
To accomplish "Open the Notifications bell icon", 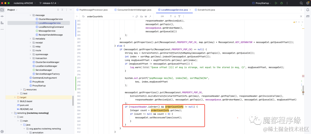I will [308, 10].
